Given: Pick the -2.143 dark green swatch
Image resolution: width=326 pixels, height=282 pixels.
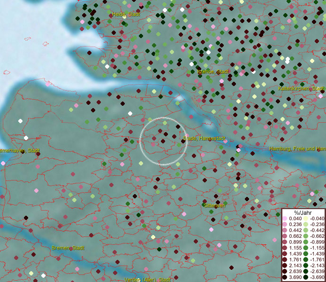Looking at the screenshot, I should (x=306, y=266).
